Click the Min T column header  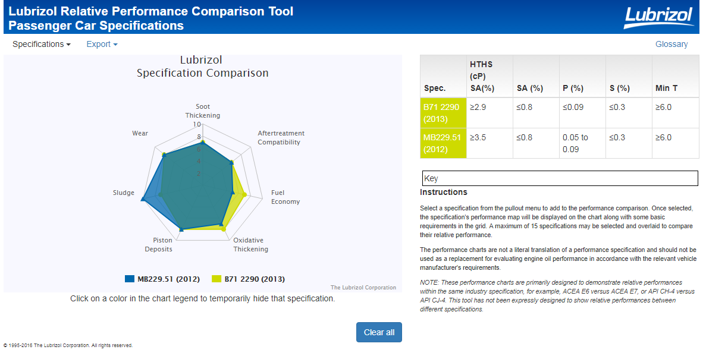tap(676, 77)
